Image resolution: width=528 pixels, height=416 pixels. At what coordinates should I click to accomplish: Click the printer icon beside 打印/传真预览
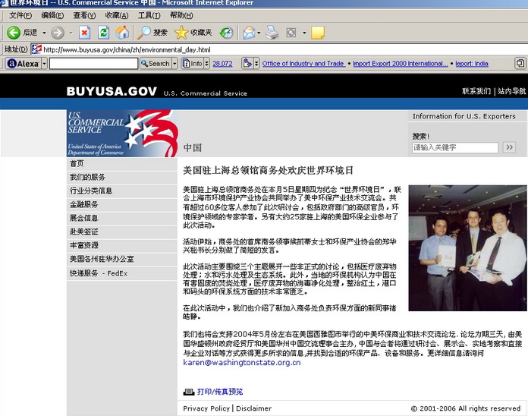(189, 392)
